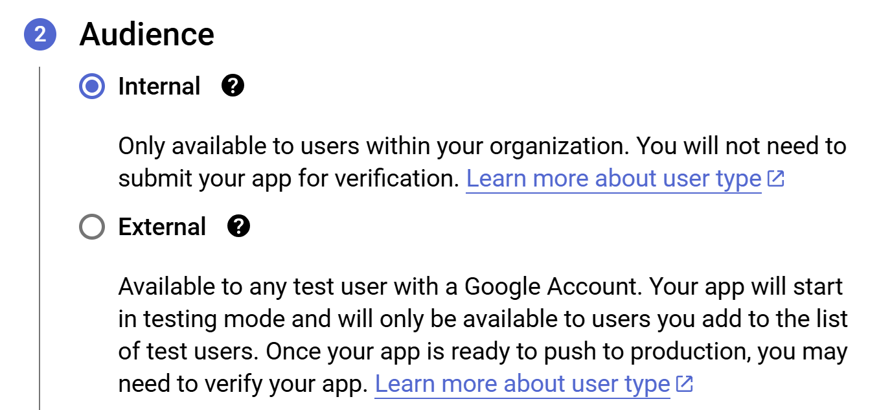Select the External audience radio button
The width and height of the screenshot is (879, 410).
(x=92, y=227)
